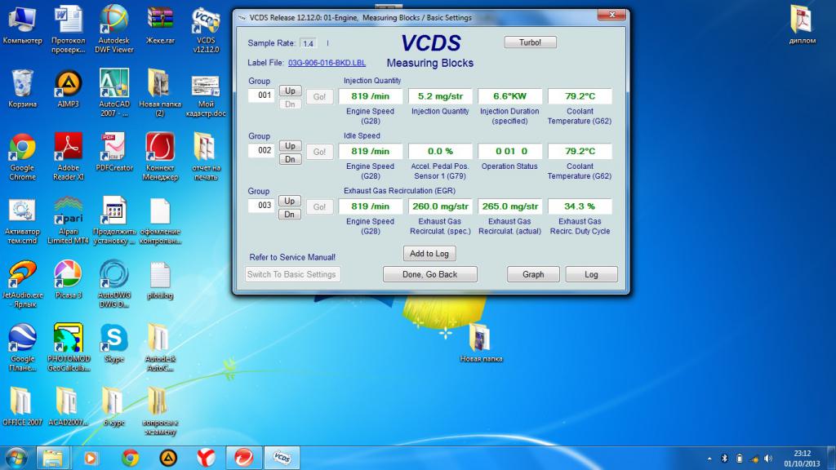Launch JetAudio.exe shortcut
Viewport: 836px width, 470px height.
pyautogui.click(x=22, y=284)
